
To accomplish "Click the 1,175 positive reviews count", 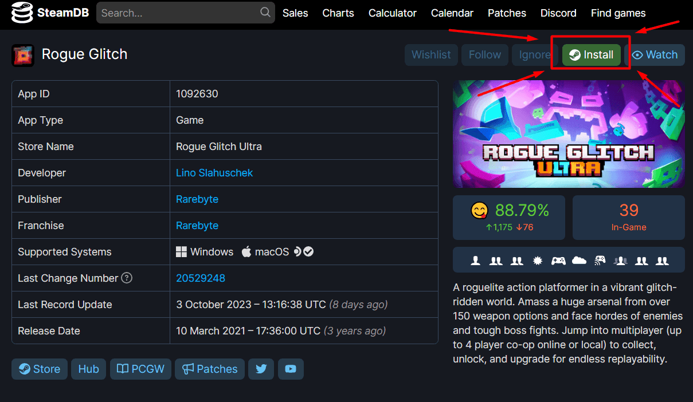I will tap(498, 227).
